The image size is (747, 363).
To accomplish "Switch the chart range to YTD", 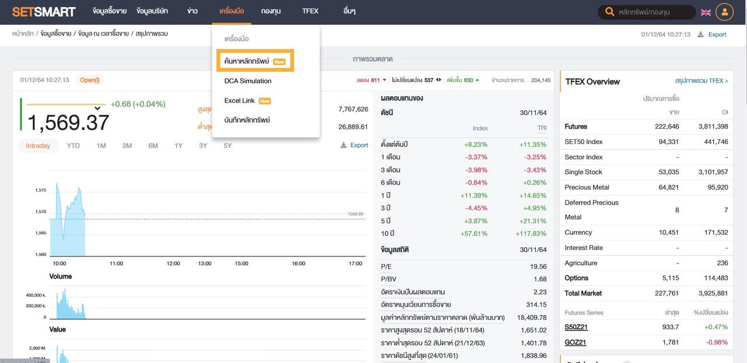I will (x=73, y=146).
